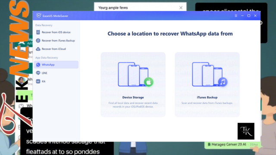Click the EaseUS MobiSaver logo icon

[39, 15]
